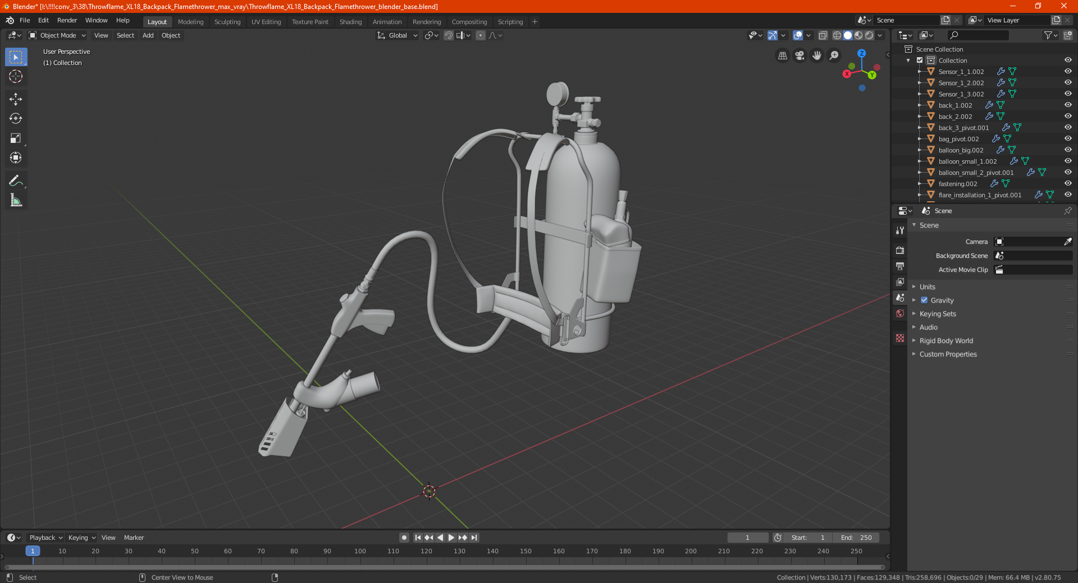Pick the Rotate tool
Screen dimensions: 1078x583
[16, 119]
